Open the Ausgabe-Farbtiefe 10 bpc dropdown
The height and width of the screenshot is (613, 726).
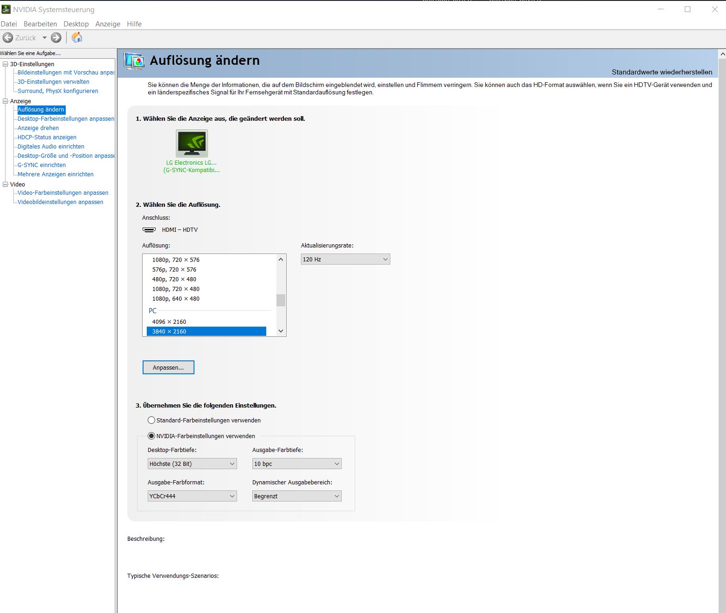click(x=297, y=464)
